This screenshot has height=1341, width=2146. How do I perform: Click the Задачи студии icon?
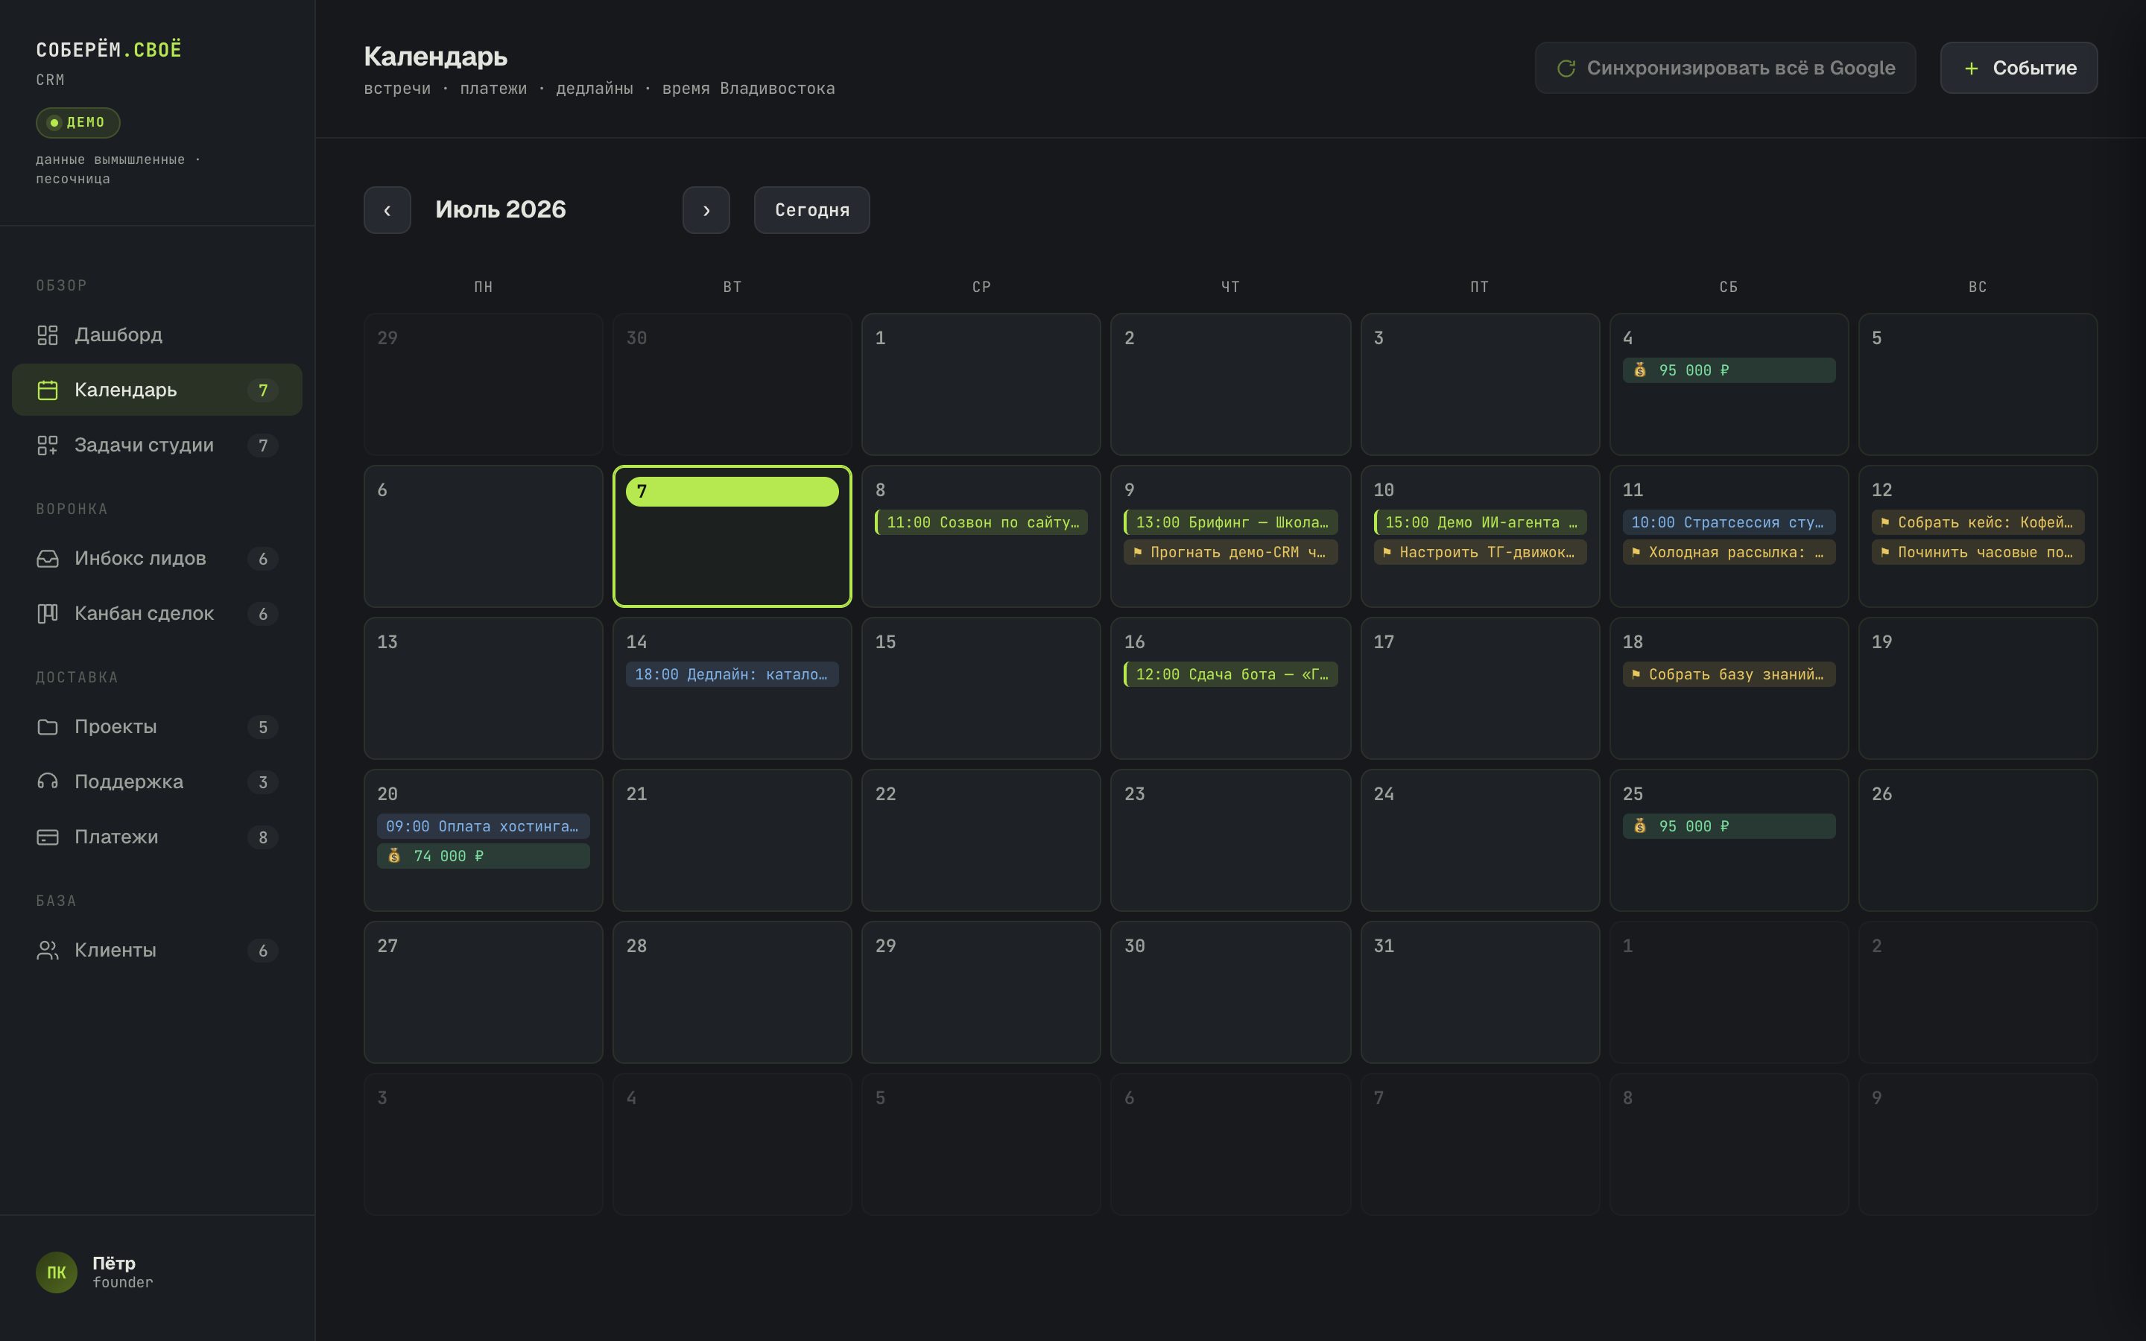(x=47, y=446)
